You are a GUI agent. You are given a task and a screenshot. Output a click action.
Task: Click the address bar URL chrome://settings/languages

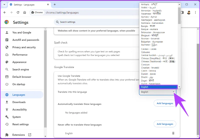62,12
